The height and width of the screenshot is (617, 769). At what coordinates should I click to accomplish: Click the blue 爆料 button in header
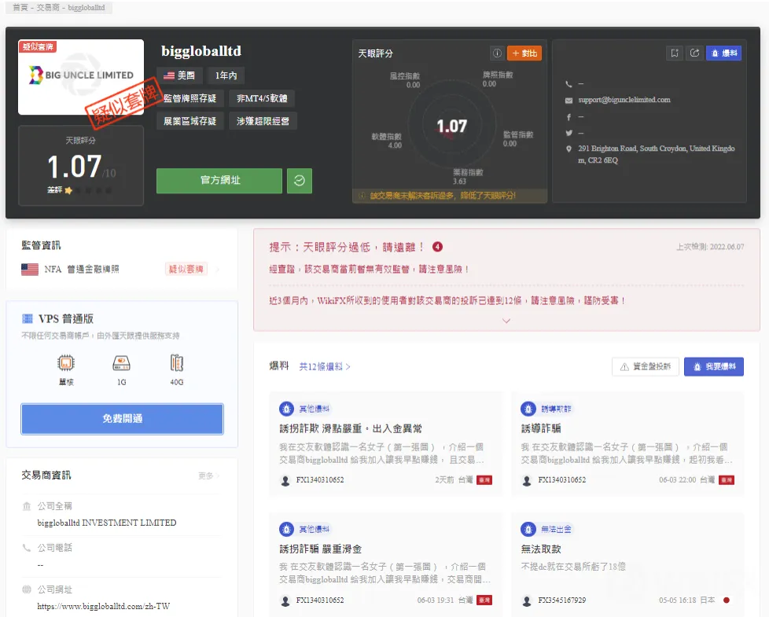tap(723, 53)
